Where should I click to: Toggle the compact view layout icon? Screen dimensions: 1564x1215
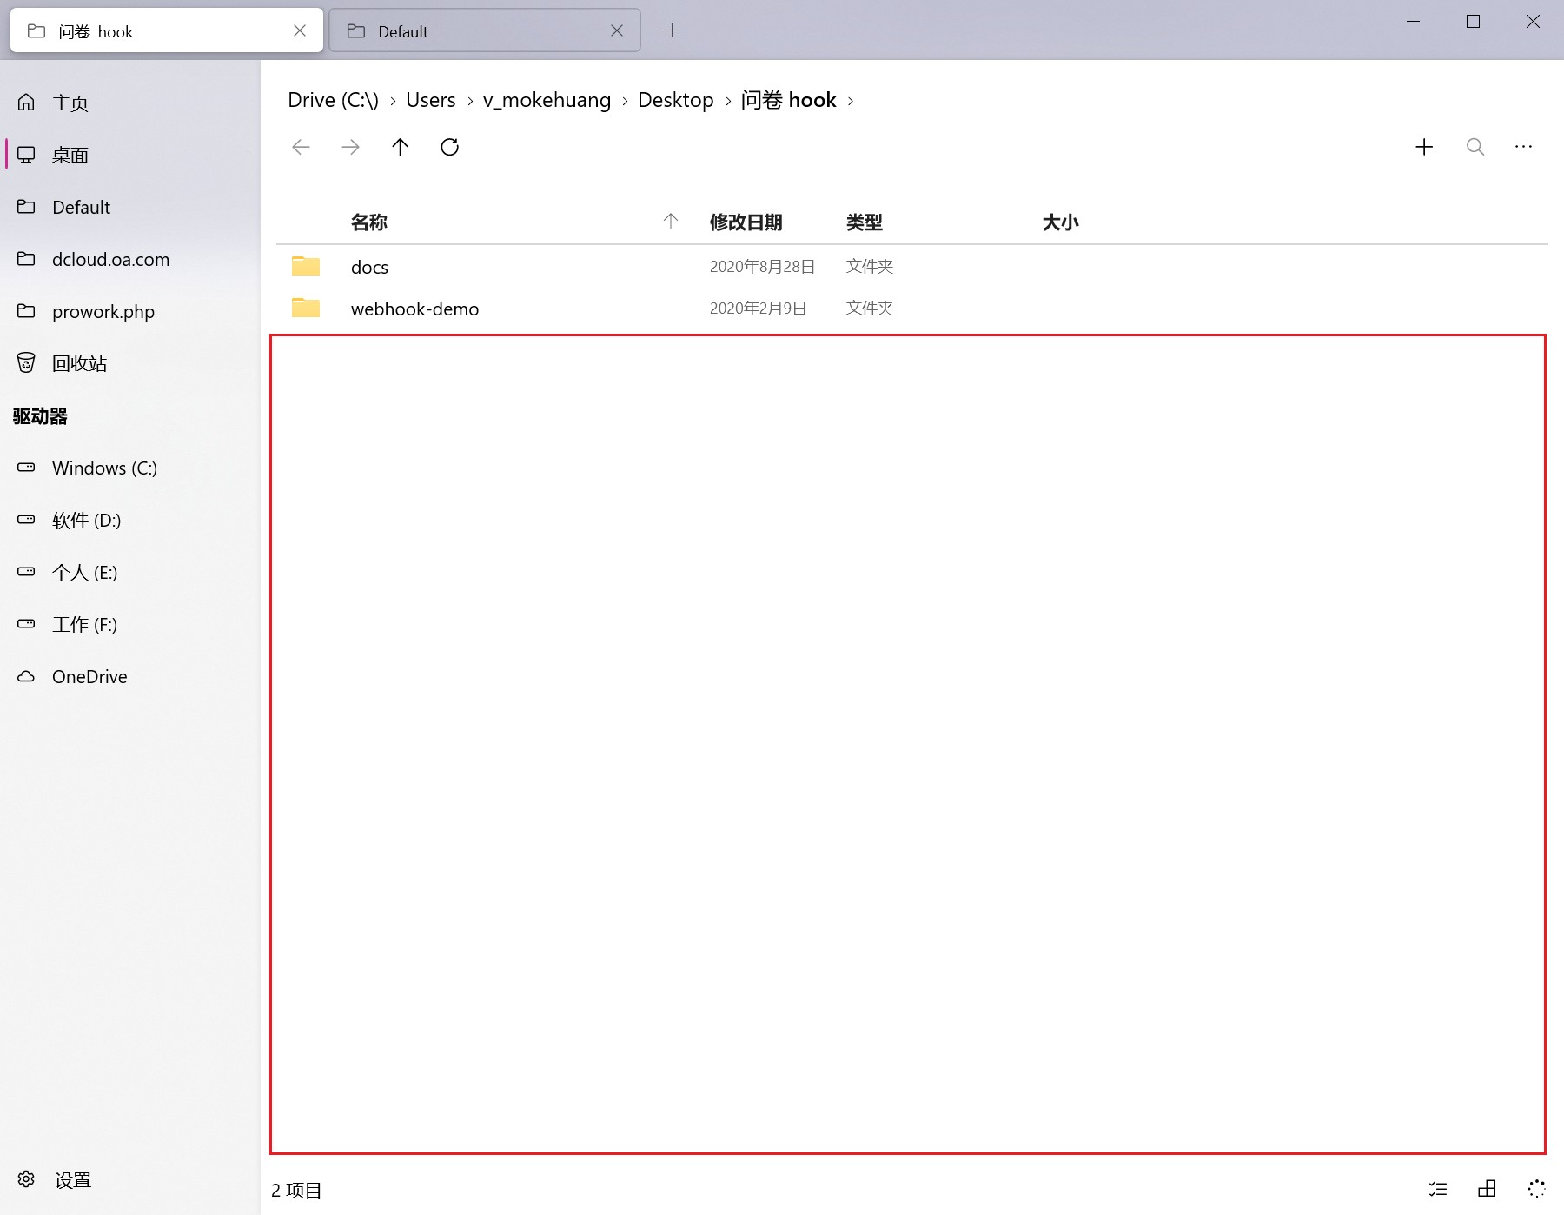coord(1487,1190)
